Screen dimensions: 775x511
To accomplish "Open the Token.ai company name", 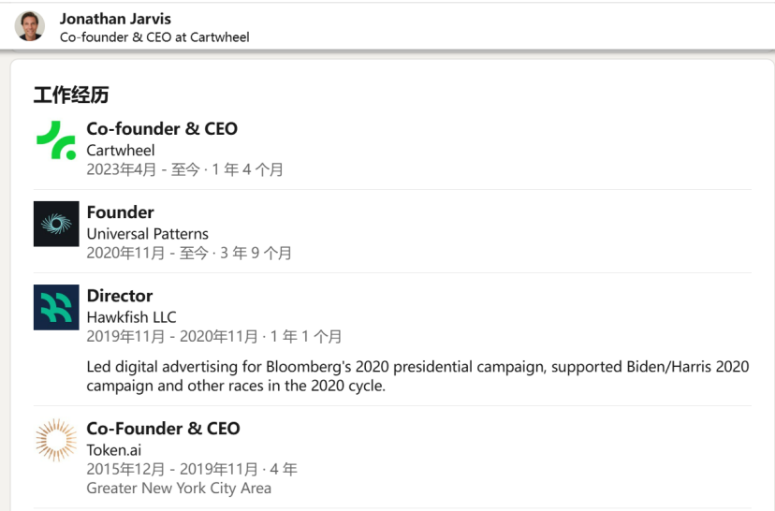I will (113, 450).
